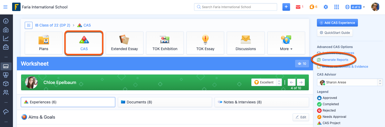Open the apps grid launcher icon
The image size is (385, 127).
coord(336,7)
